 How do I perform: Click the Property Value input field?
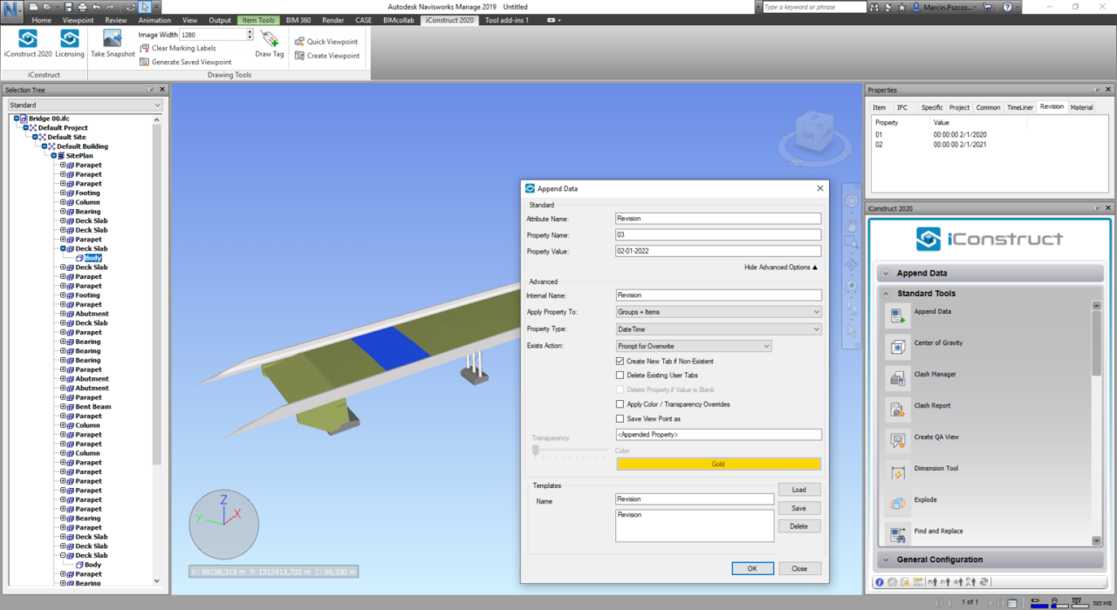coord(718,252)
